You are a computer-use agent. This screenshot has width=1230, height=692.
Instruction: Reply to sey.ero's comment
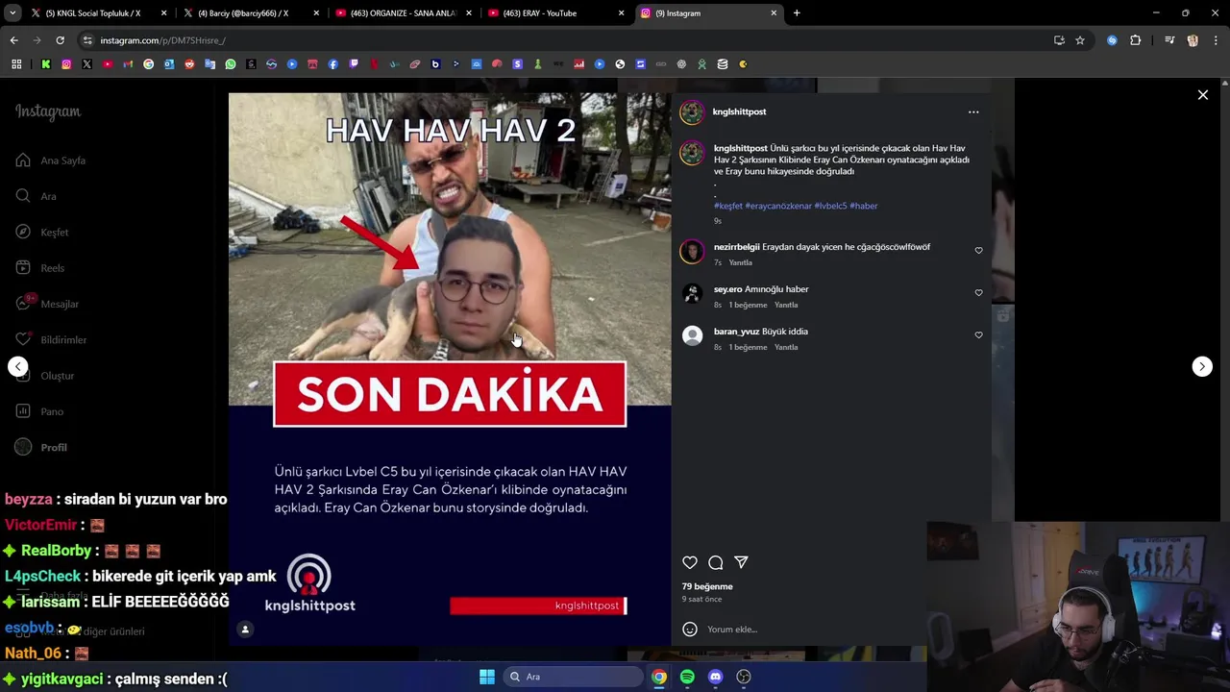click(x=786, y=305)
